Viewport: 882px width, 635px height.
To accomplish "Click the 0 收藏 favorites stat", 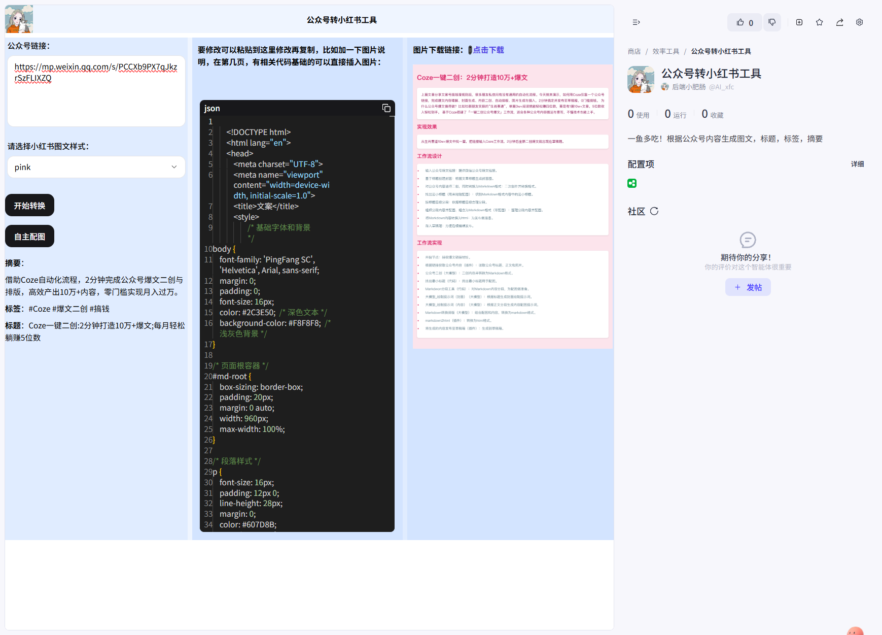I will (713, 114).
